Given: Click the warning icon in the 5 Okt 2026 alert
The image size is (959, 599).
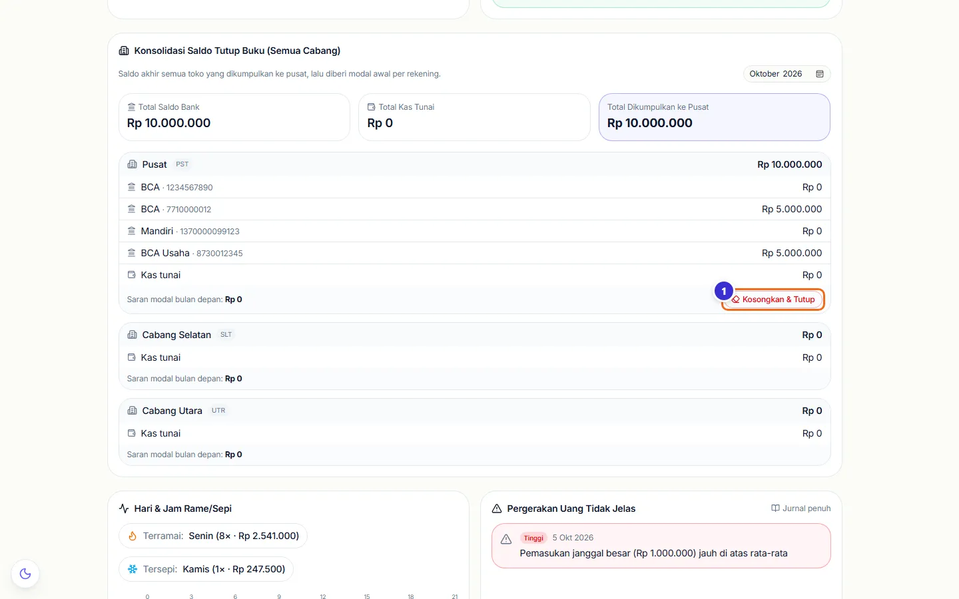Looking at the screenshot, I should pos(506,539).
